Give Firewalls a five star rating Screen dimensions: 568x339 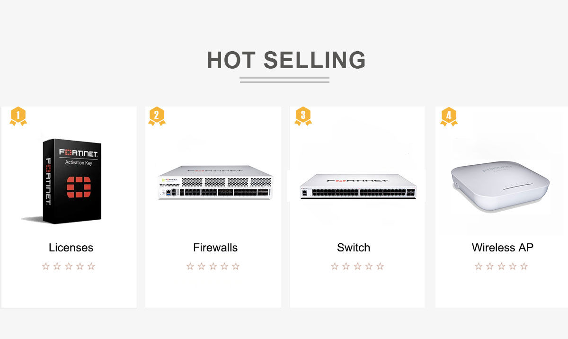[x=236, y=266]
